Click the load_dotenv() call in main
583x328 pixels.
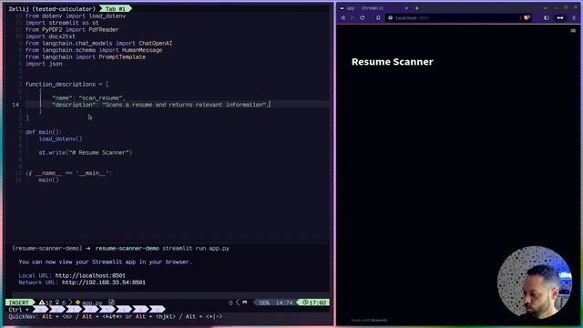pyautogui.click(x=60, y=138)
